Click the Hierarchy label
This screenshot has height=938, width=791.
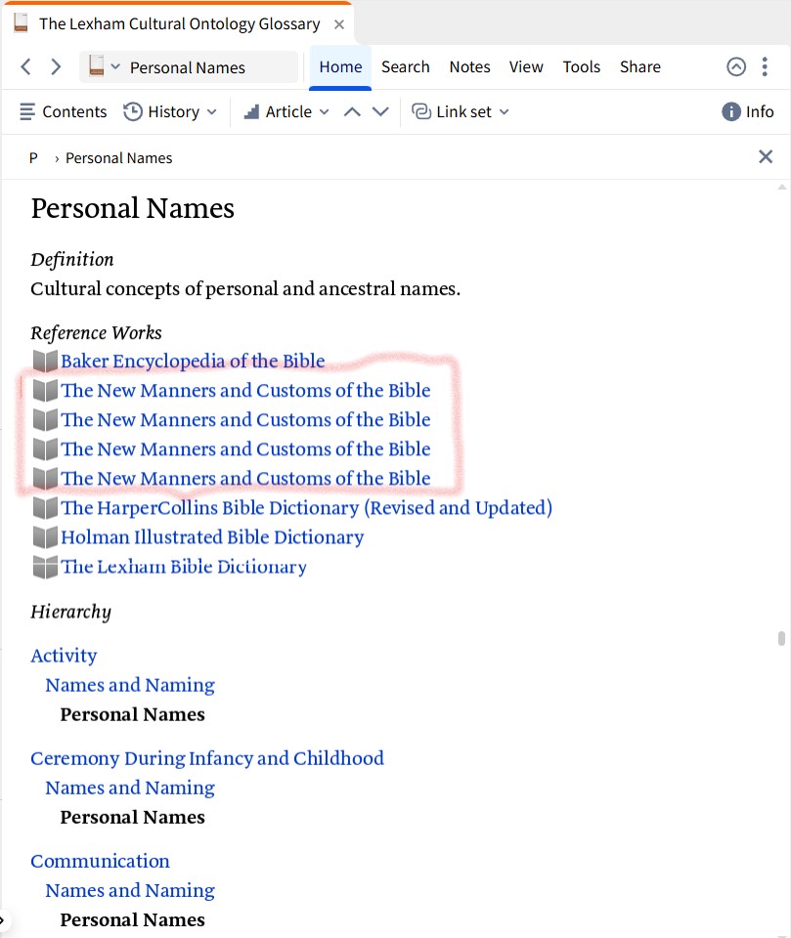pyautogui.click(x=70, y=612)
